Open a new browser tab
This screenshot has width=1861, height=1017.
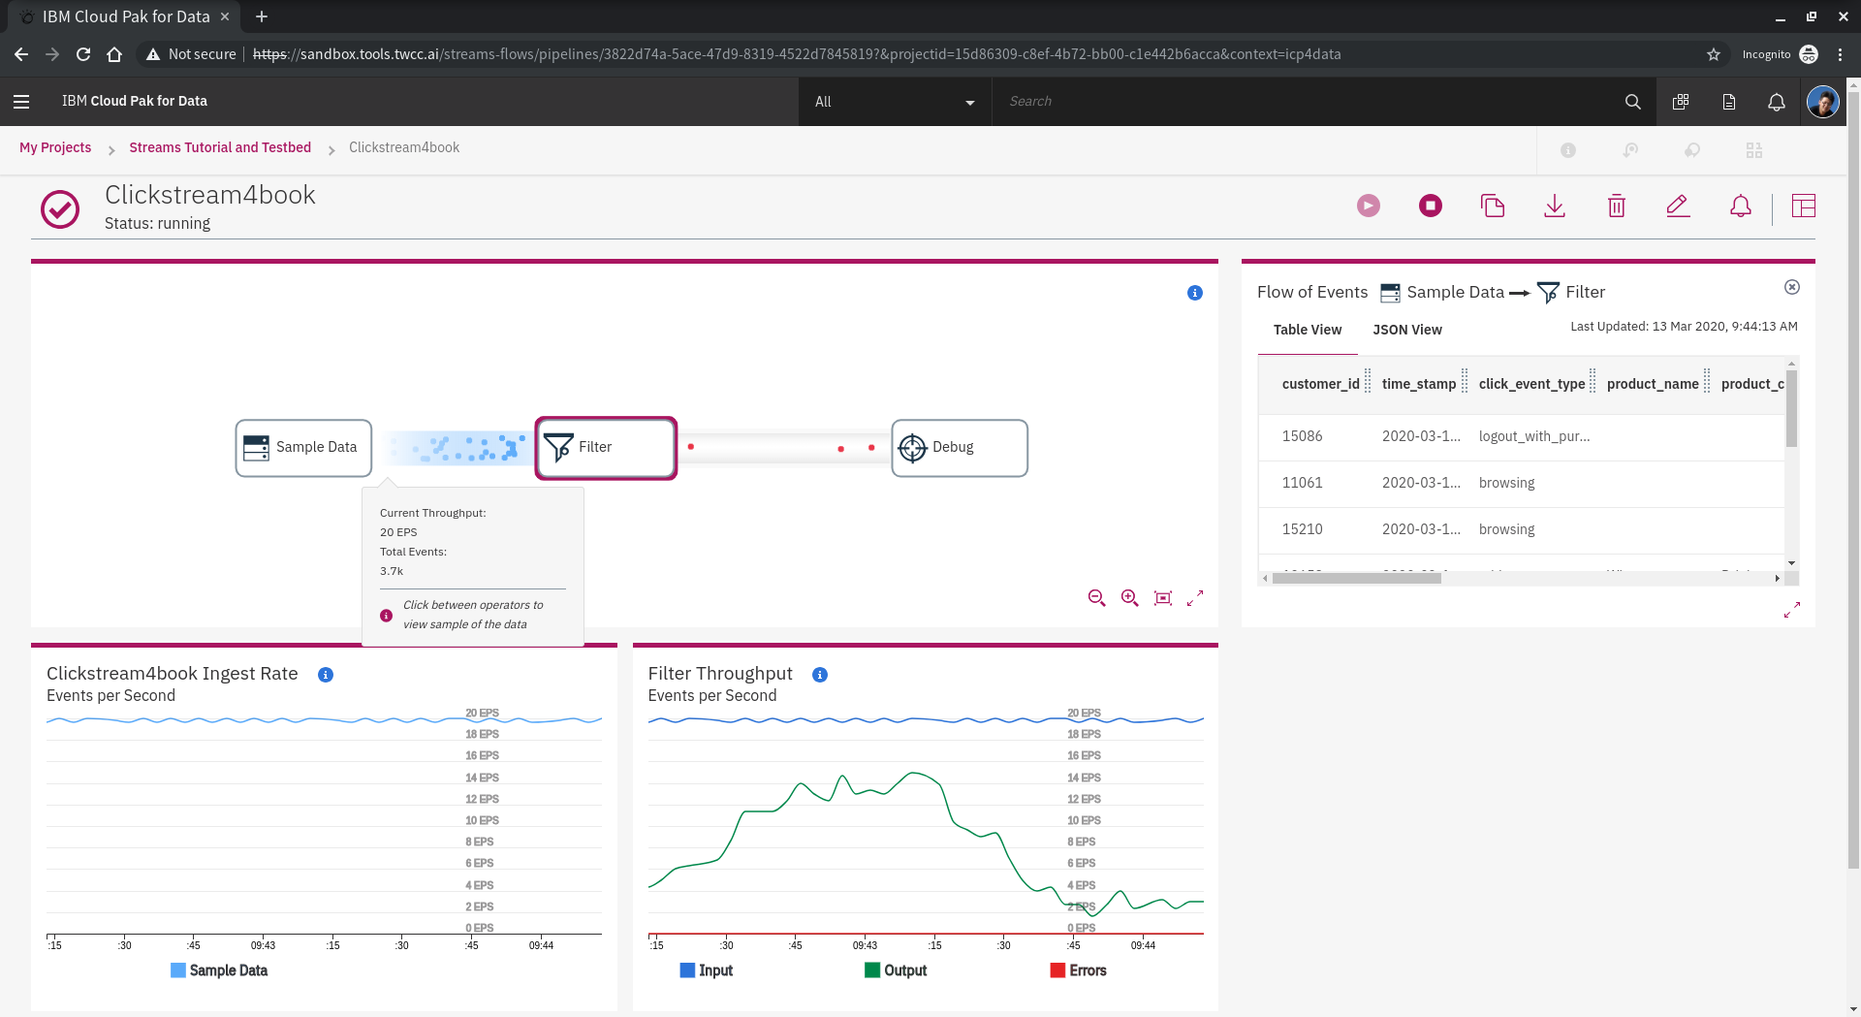pos(262,16)
